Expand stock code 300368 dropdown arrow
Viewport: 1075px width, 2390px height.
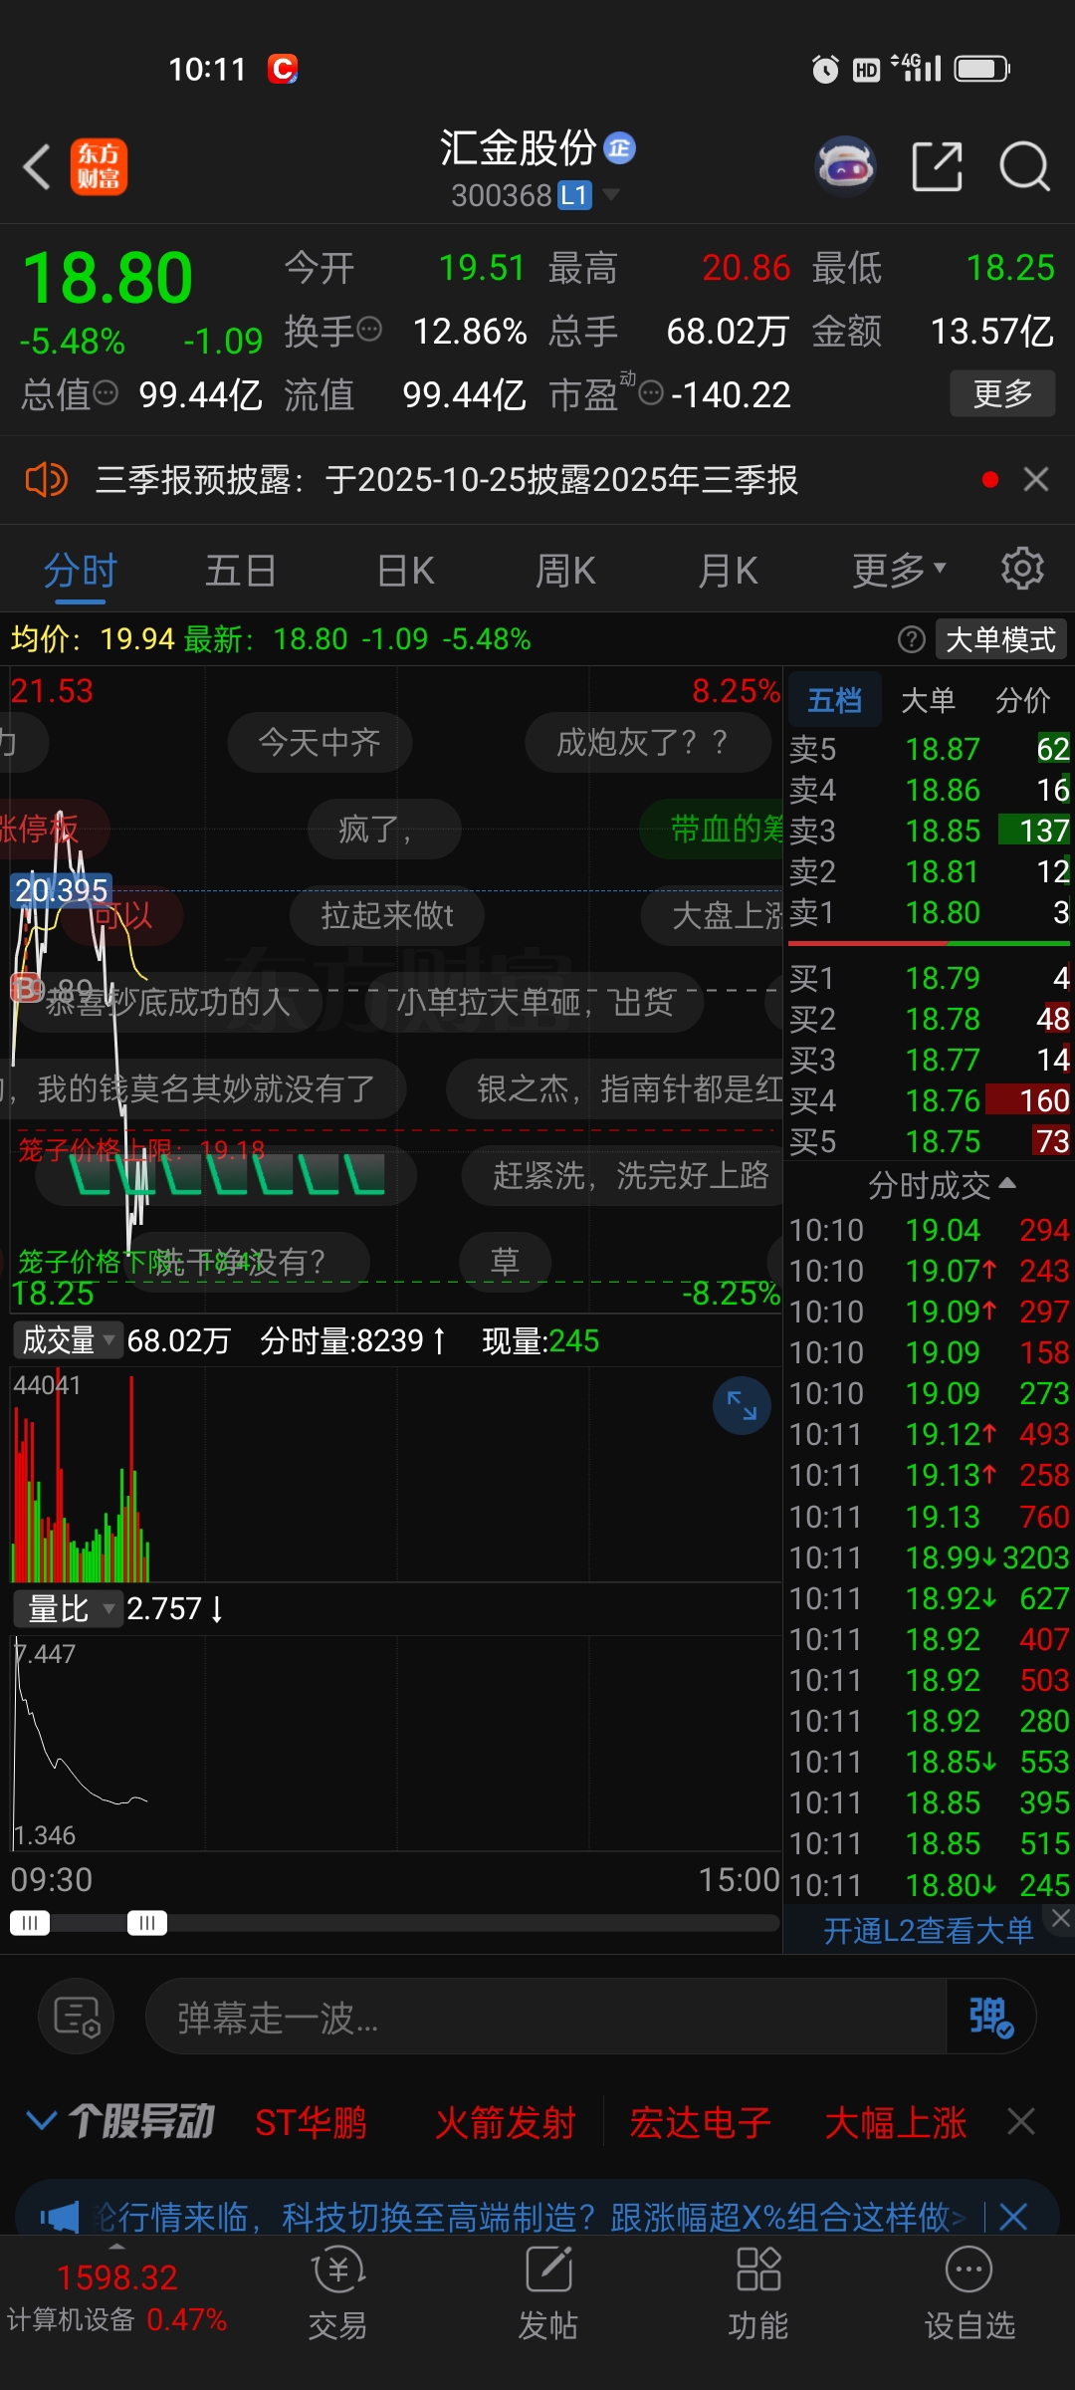(x=611, y=194)
